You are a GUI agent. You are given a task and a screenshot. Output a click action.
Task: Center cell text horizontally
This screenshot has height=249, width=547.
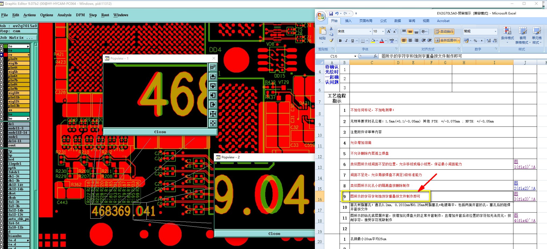click(x=410, y=40)
